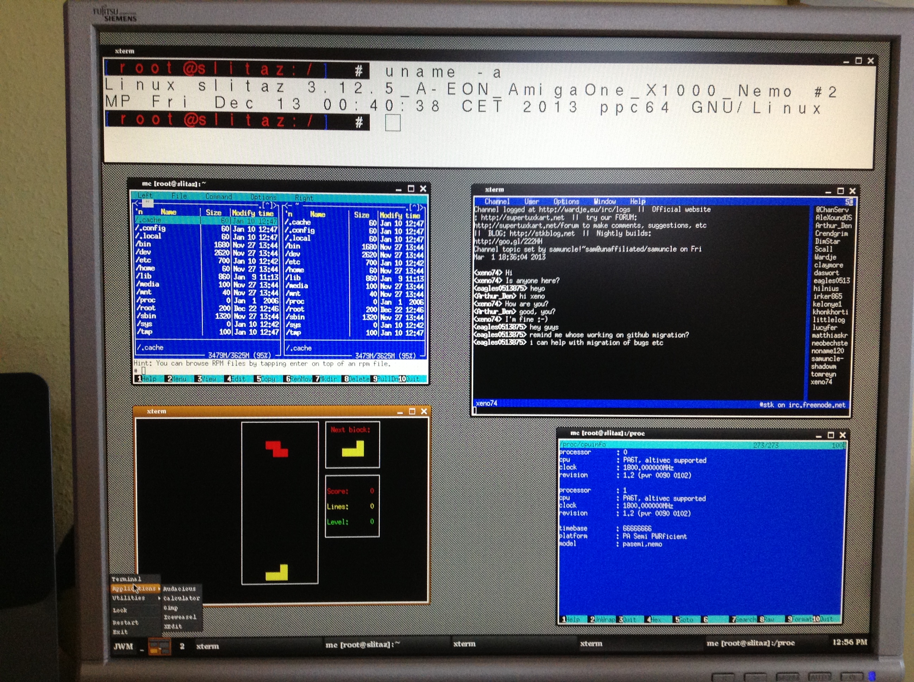Switch to desktop 2 in the taskbar

[182, 646]
